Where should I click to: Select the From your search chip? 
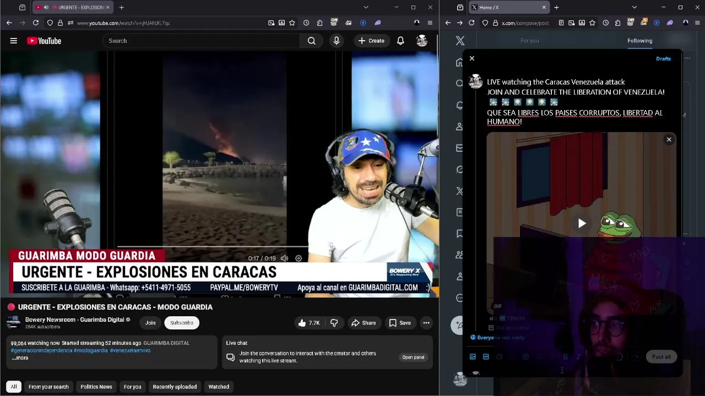click(48, 387)
